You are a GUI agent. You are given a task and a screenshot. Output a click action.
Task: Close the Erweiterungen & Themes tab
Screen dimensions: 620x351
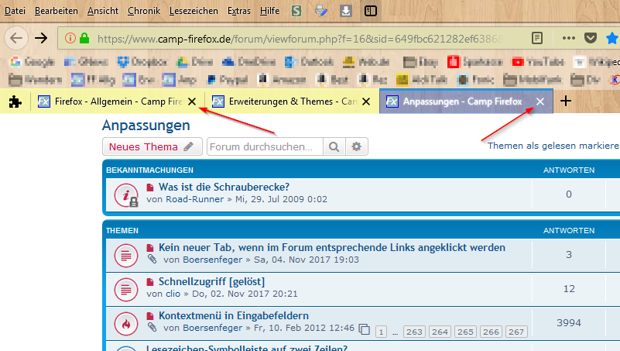(366, 102)
